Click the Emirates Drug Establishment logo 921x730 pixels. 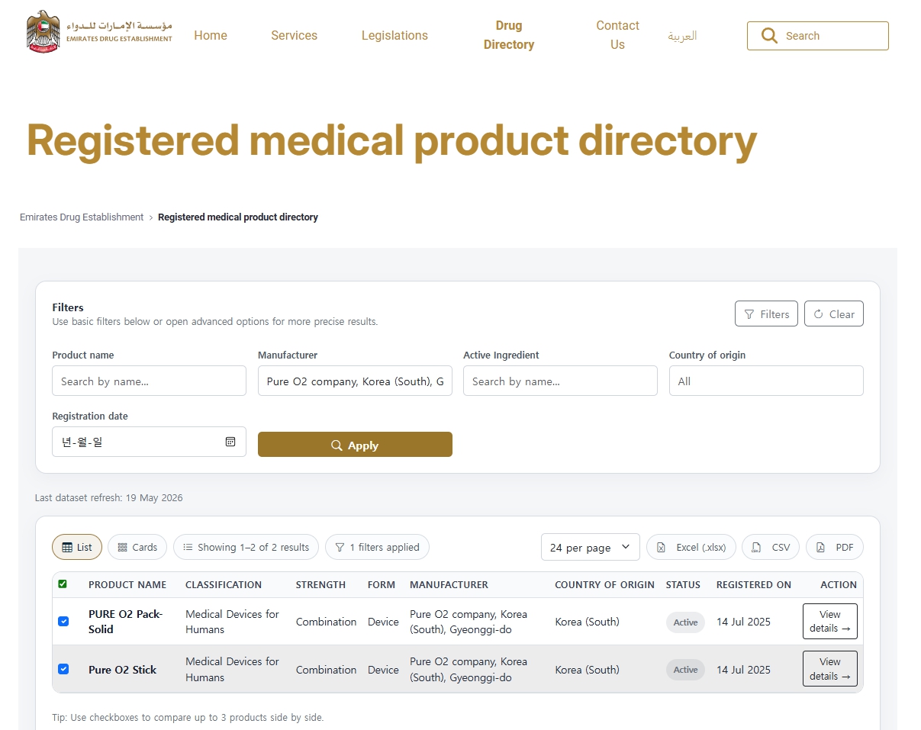[99, 31]
